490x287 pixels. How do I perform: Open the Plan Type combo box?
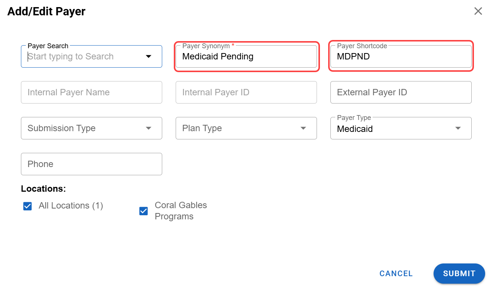[246, 128]
